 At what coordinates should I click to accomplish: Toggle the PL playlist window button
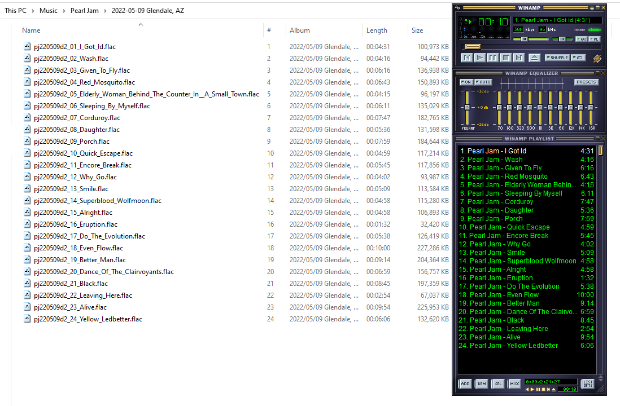pos(594,39)
